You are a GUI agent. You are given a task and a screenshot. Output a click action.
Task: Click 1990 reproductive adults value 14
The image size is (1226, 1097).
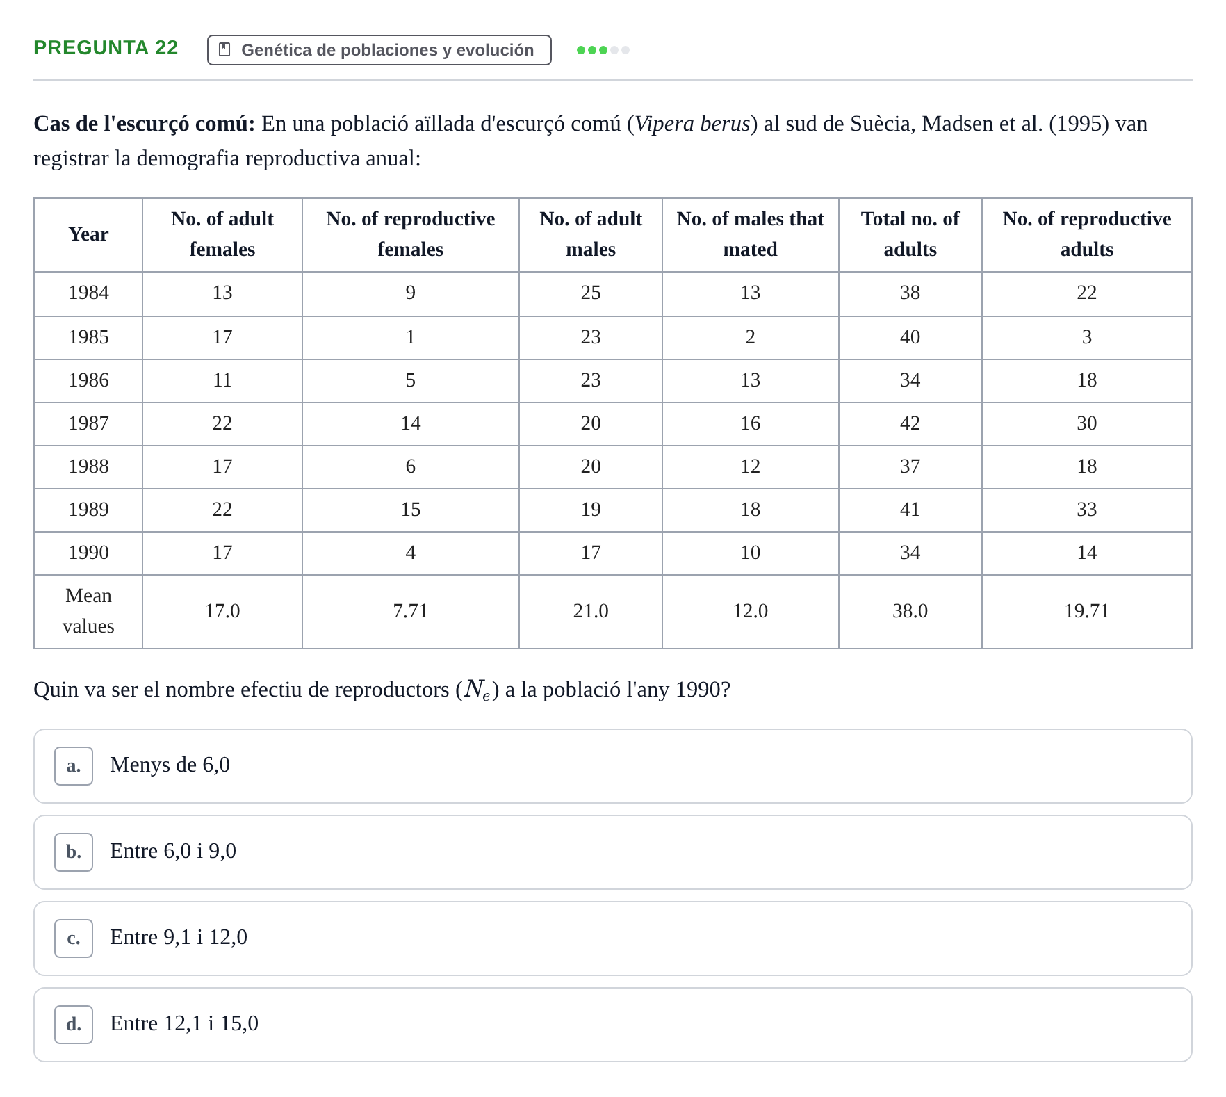[x=1087, y=553]
